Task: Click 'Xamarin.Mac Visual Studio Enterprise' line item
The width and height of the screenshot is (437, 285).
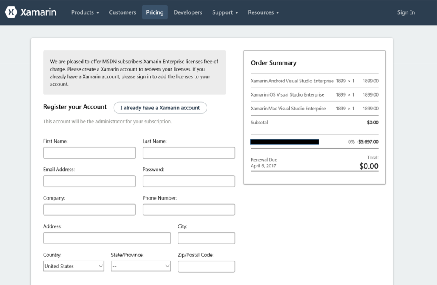Action: click(315, 108)
